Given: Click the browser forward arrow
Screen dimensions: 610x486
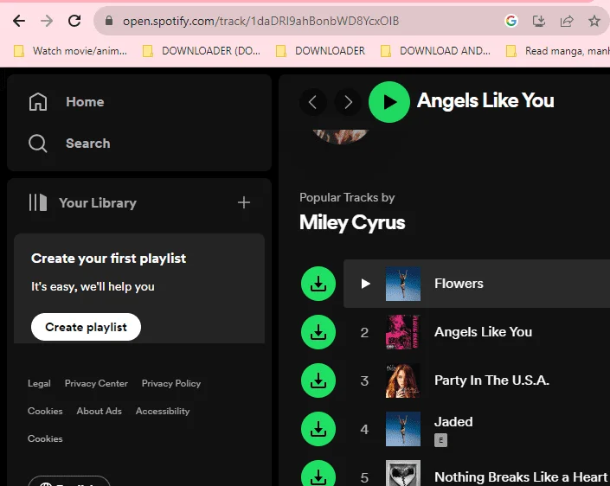Looking at the screenshot, I should [x=47, y=21].
